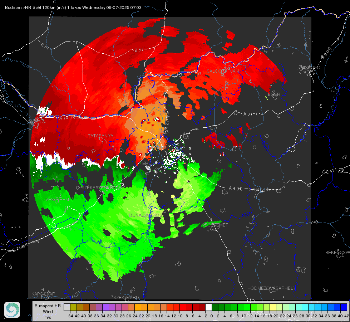The height and width of the screenshot is (322, 350).
Task: Click the SZÉKESFEHÉRVÁR city label
Action: [x=102, y=187]
